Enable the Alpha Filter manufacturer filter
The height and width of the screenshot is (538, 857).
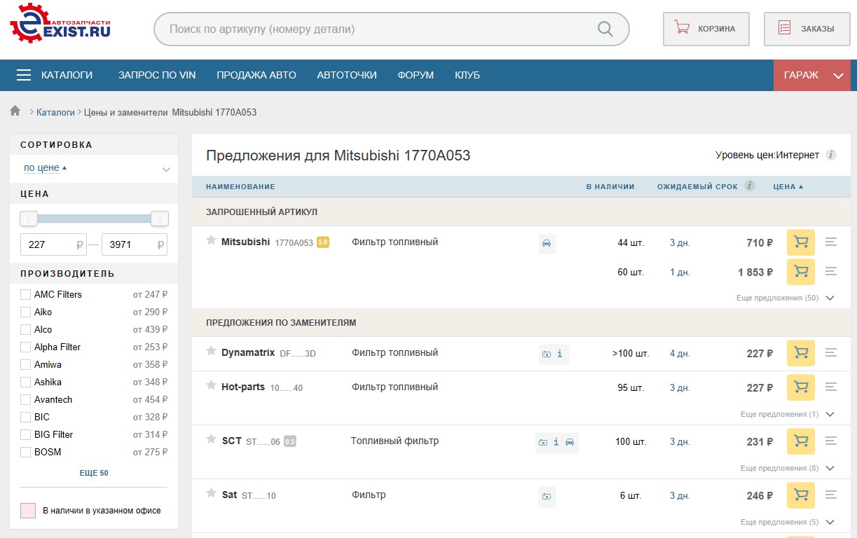tap(26, 347)
